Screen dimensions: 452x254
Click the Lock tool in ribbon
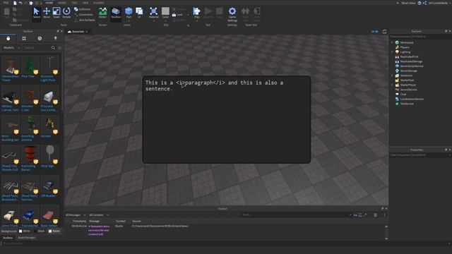177,14
